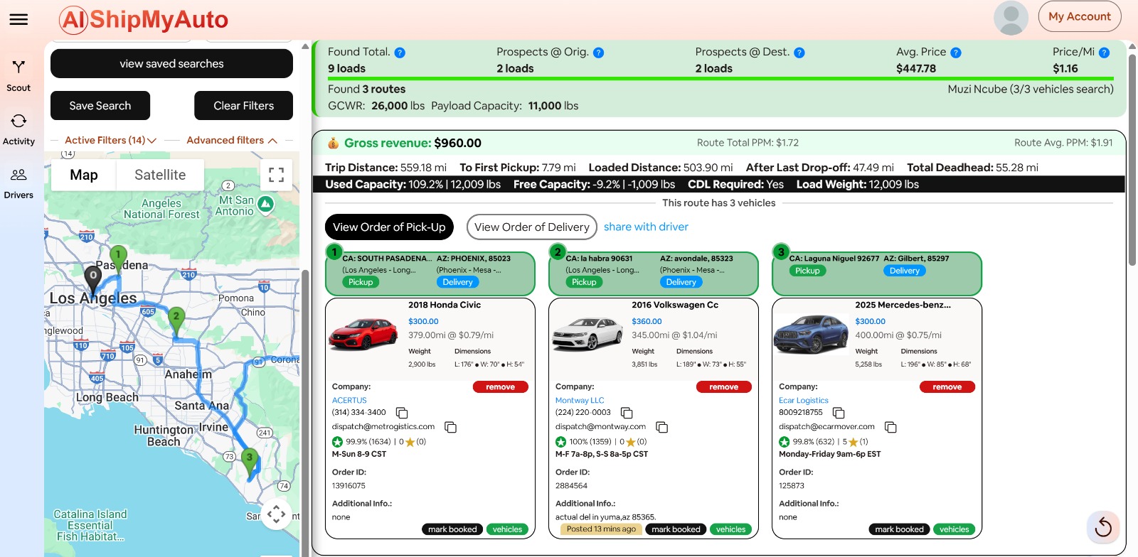Switch to View Order of Delivery
This screenshot has height=557, width=1138.
[x=531, y=227]
